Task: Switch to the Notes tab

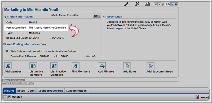Action: click(21, 91)
